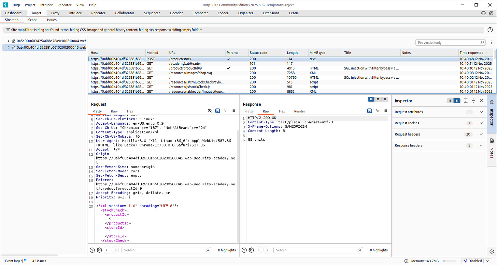Open Event log in status bar

14,261
